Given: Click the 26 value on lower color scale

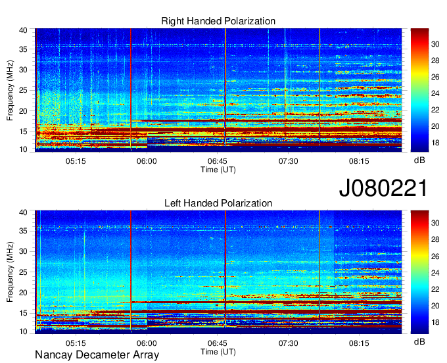Looking at the screenshot, I should (x=435, y=256).
